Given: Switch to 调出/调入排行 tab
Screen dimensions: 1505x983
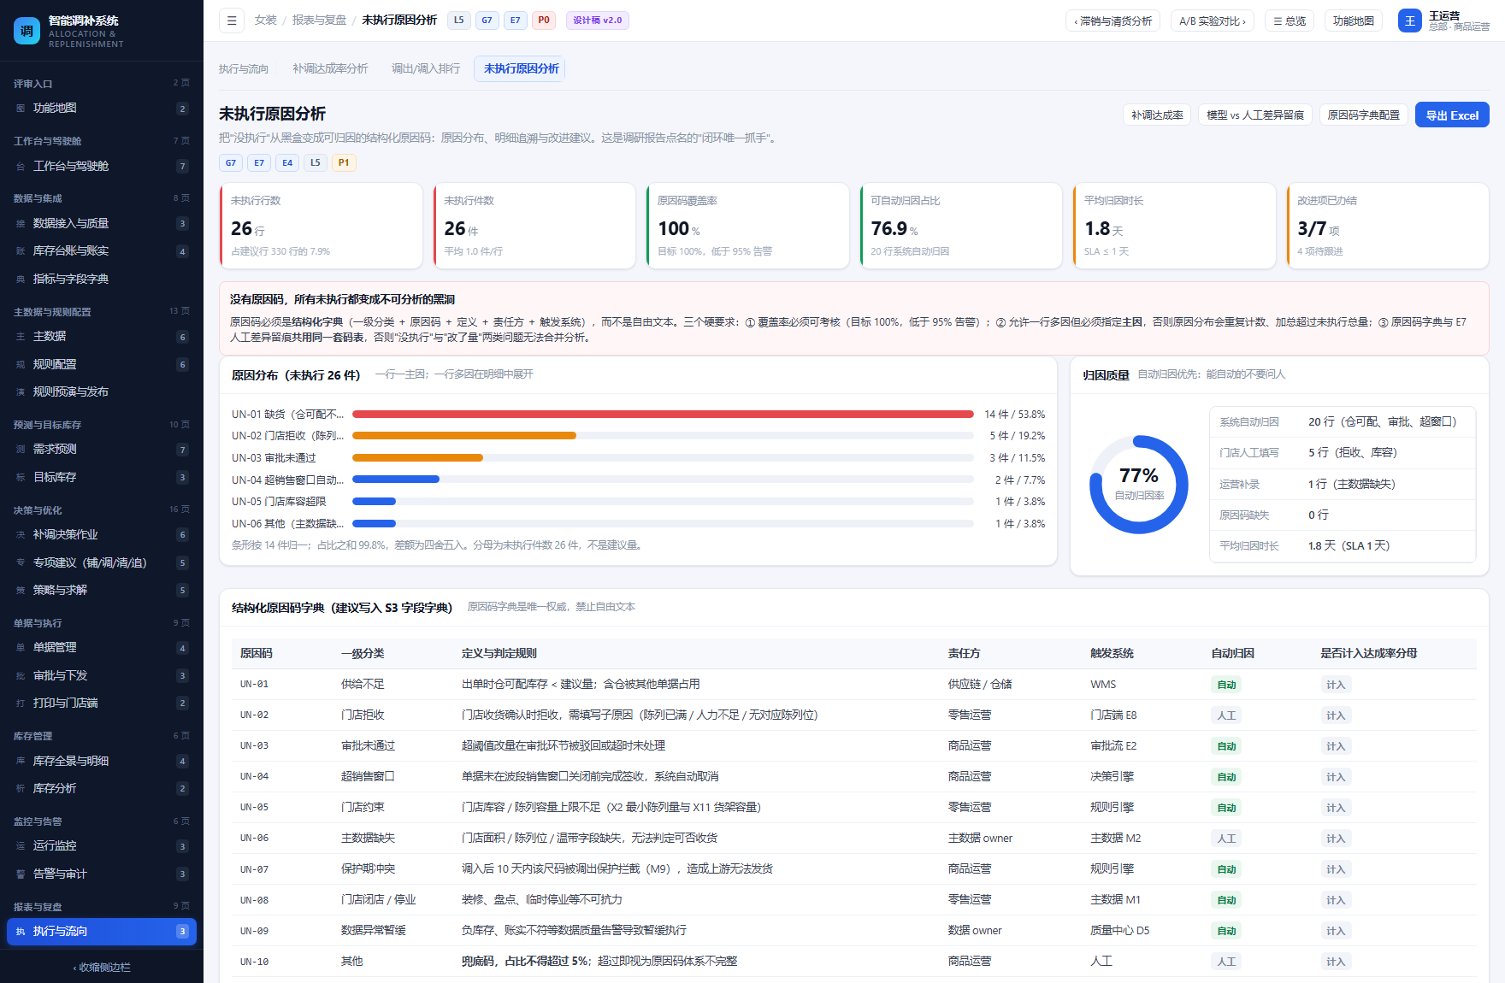Looking at the screenshot, I should 426,68.
